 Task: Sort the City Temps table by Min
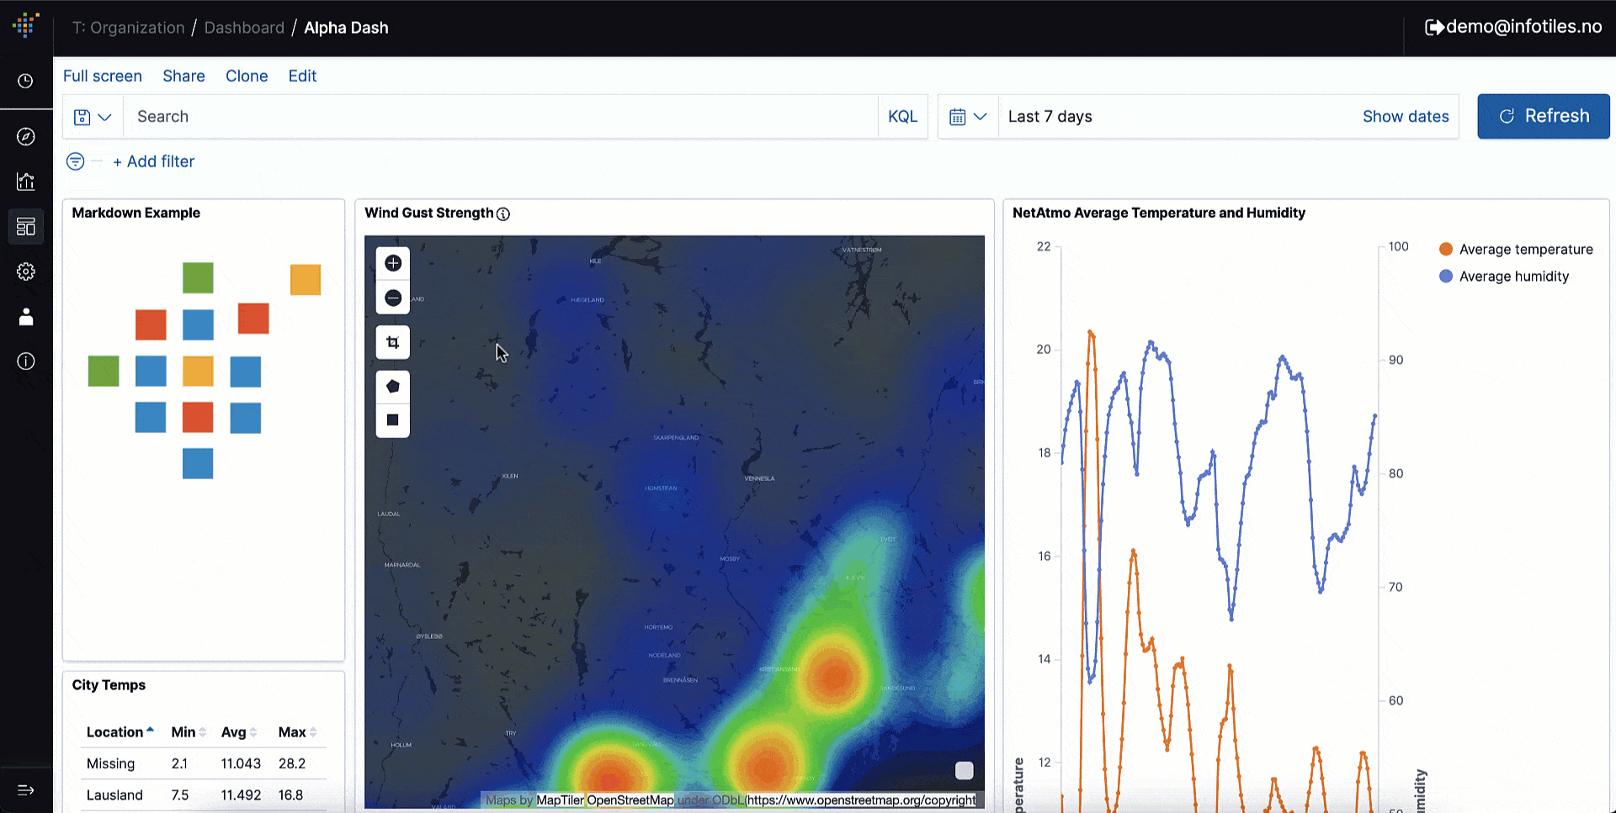[x=189, y=732]
